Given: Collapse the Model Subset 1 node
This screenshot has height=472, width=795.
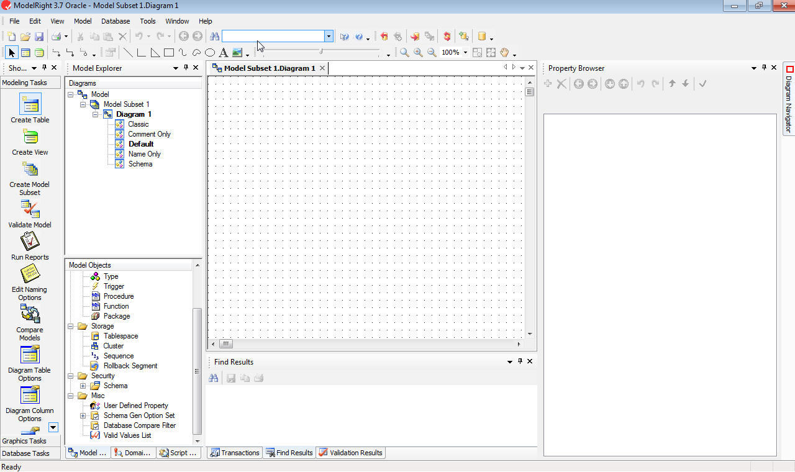Looking at the screenshot, I should [83, 104].
